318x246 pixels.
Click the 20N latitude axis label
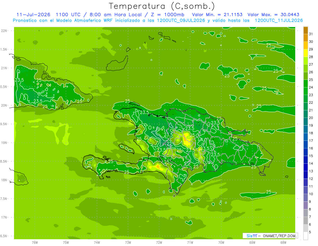click(5, 105)
